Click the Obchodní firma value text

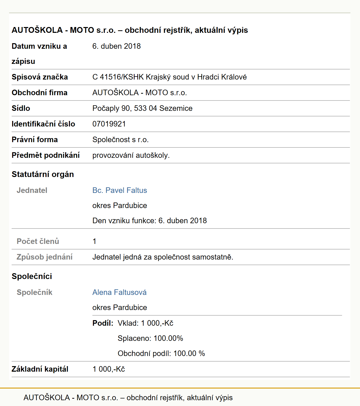140,93
